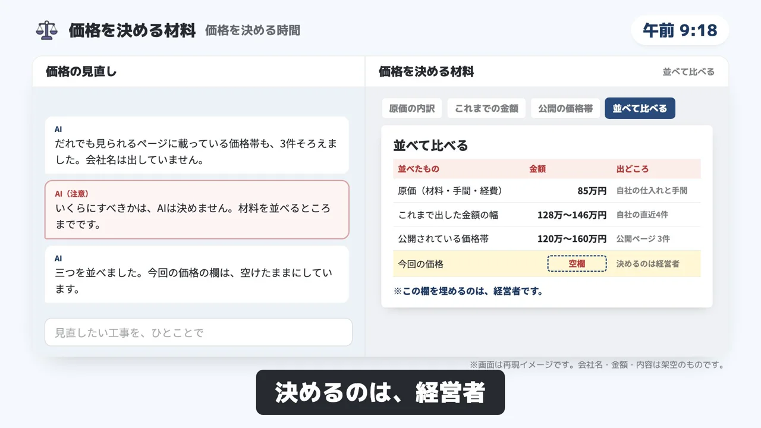
Task: Click the balance scale icon in the header
Action: pos(46,30)
